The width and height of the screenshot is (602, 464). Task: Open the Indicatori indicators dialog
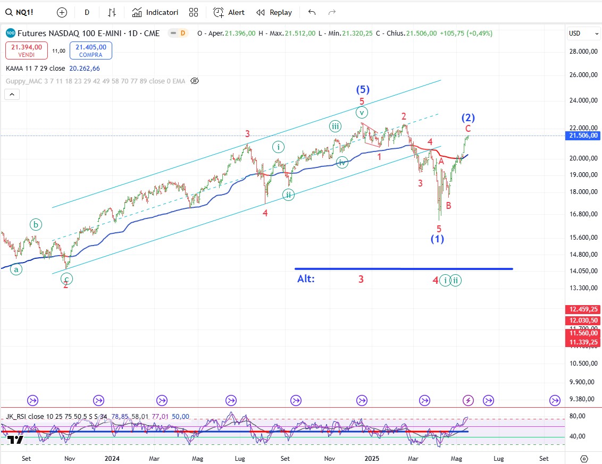tap(155, 12)
